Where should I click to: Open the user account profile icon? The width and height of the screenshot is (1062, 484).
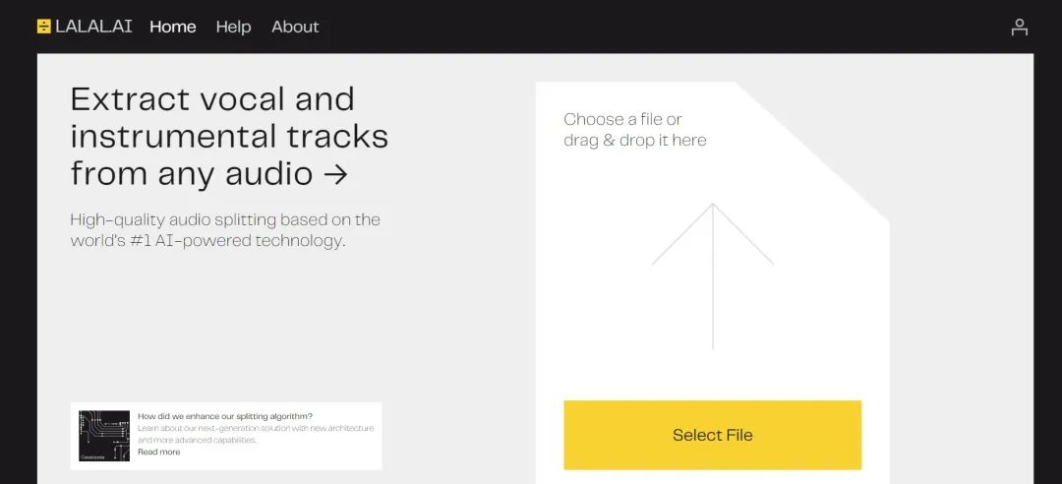1019,28
